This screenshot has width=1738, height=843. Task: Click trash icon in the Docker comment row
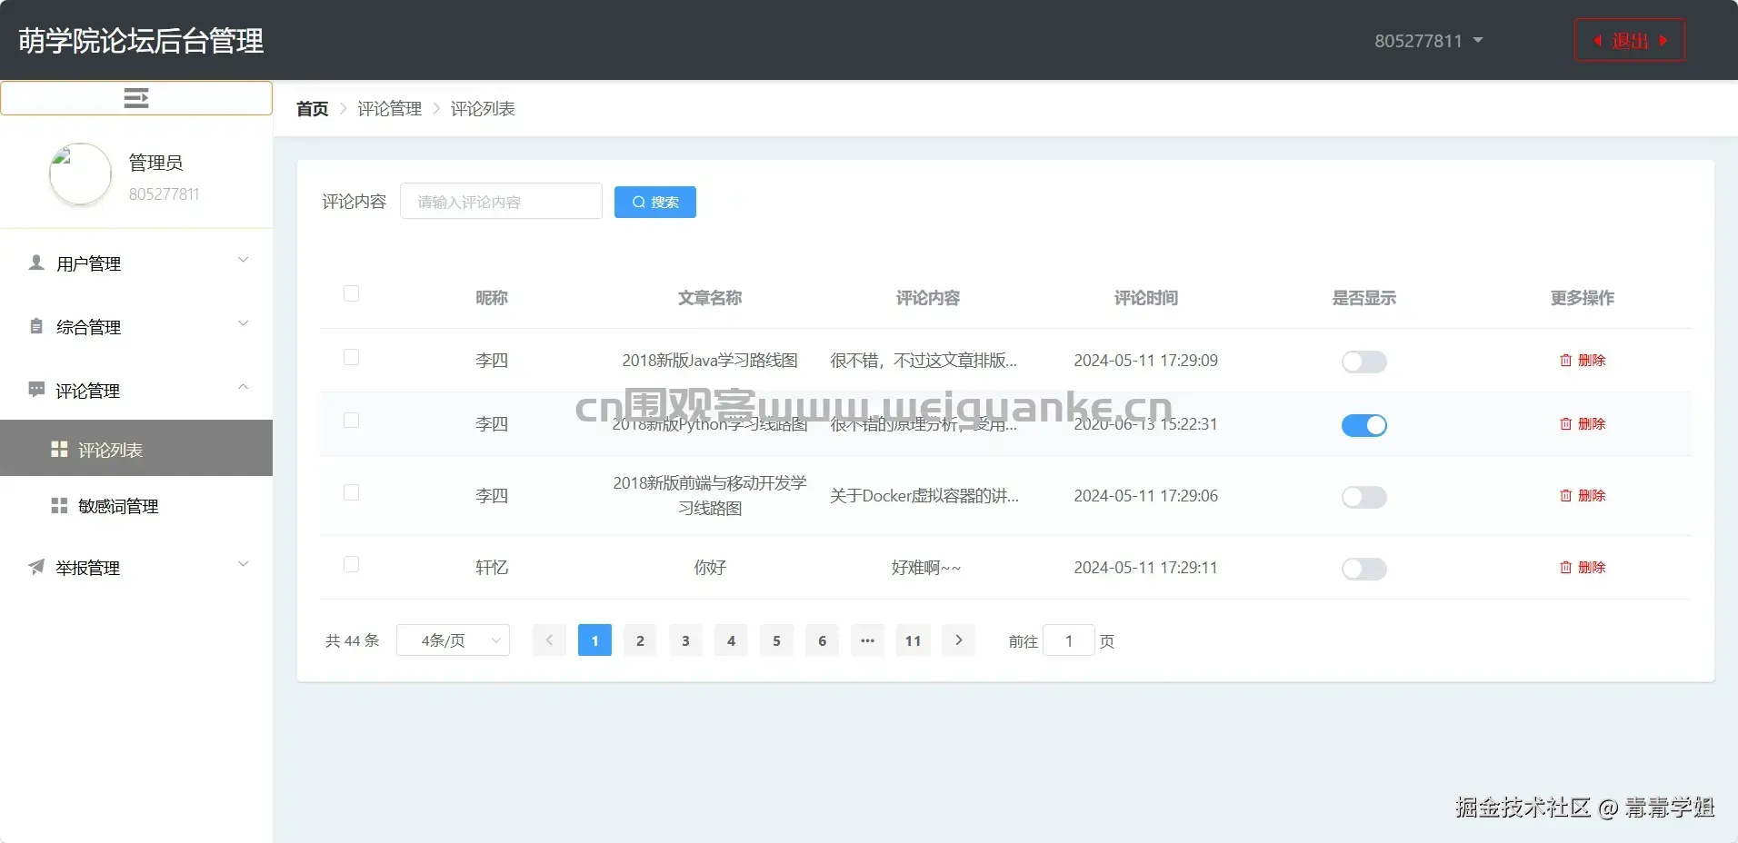click(1565, 495)
